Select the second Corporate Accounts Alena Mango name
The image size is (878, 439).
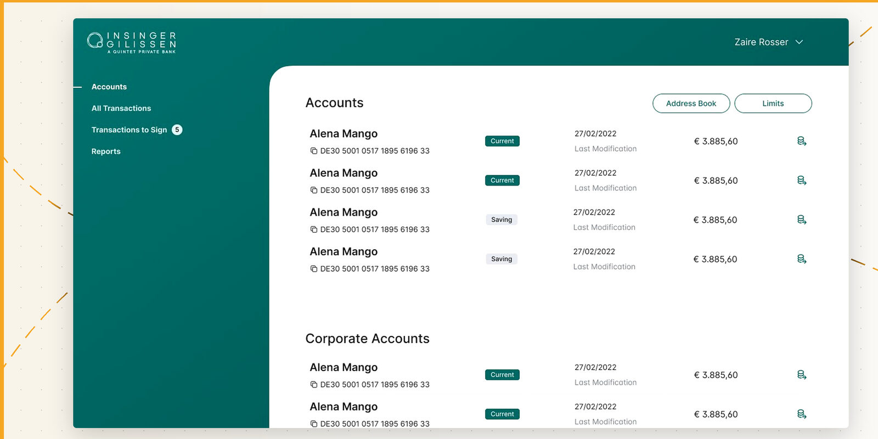click(344, 407)
